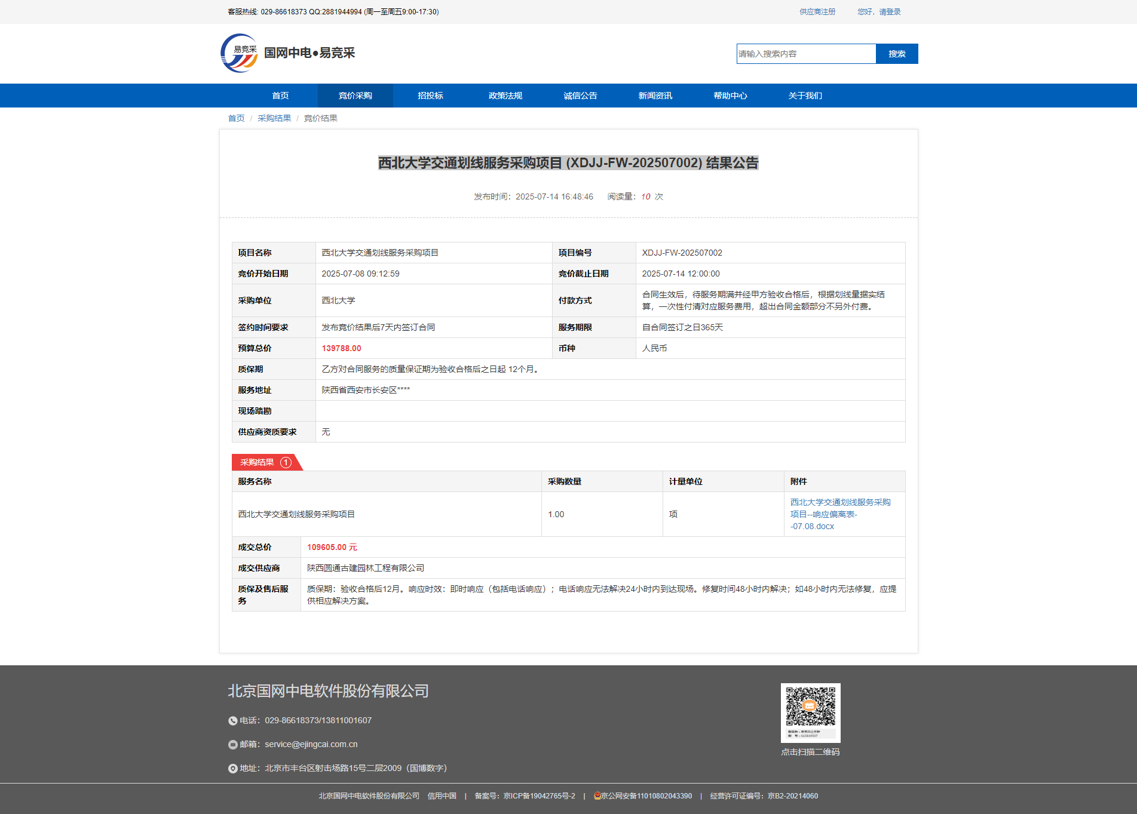Image resolution: width=1137 pixels, height=814 pixels.
Task: Open the QR code image in footer
Action: pos(810,712)
